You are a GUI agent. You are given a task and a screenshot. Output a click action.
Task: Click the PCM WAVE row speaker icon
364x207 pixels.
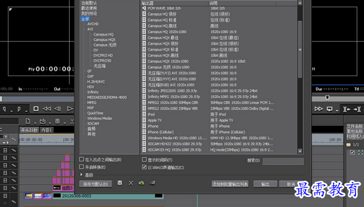[x=144, y=8]
